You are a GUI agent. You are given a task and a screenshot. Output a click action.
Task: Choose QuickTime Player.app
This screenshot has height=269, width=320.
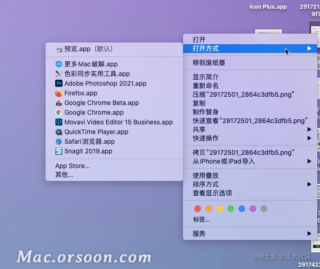(114, 132)
